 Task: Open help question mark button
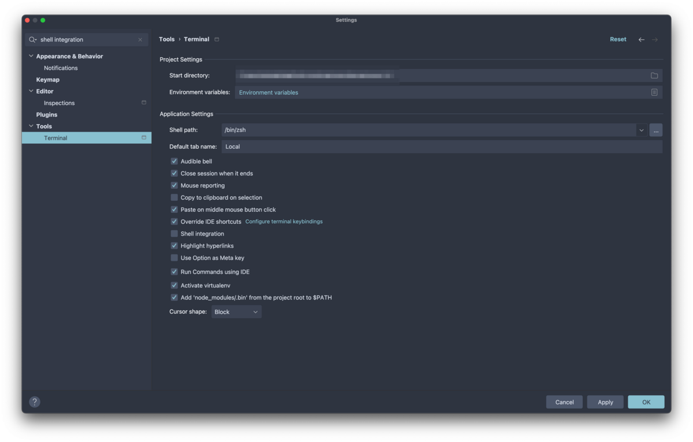click(x=35, y=402)
